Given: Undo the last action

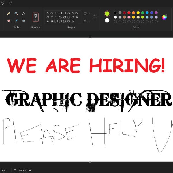Looking at the screenshot, I should point(3,3).
